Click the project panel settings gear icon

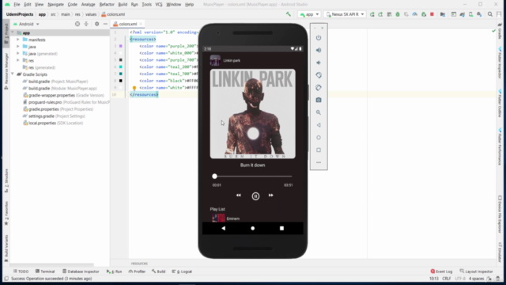coord(96,24)
